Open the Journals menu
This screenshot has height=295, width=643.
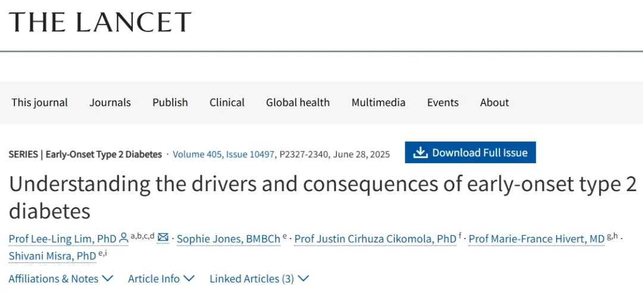point(110,102)
